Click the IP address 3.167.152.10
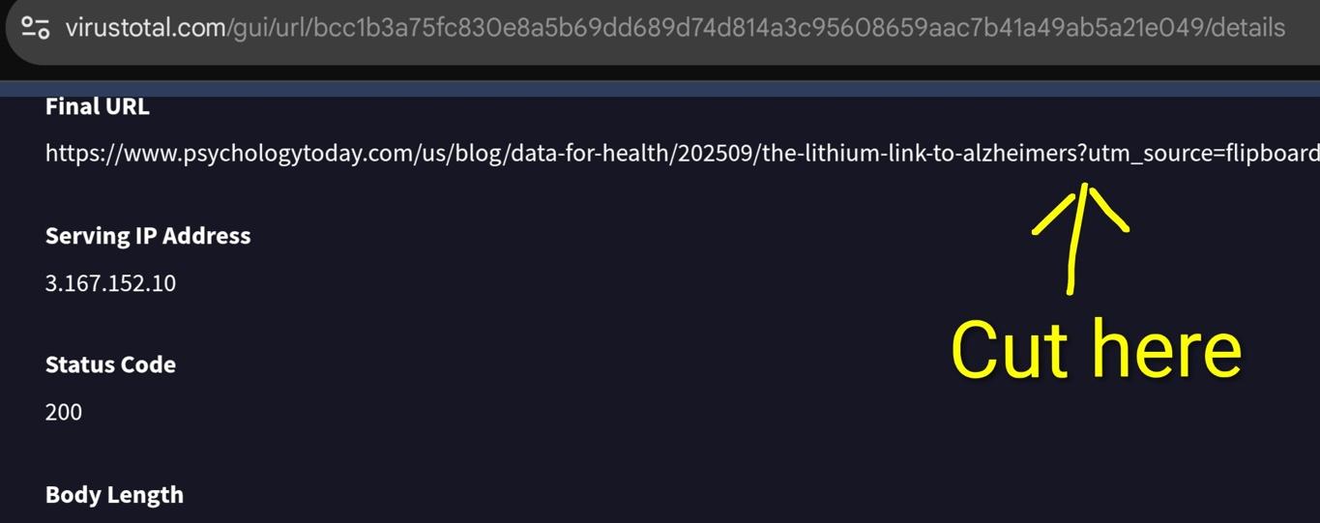The width and height of the screenshot is (1320, 523). pyautogui.click(x=110, y=283)
